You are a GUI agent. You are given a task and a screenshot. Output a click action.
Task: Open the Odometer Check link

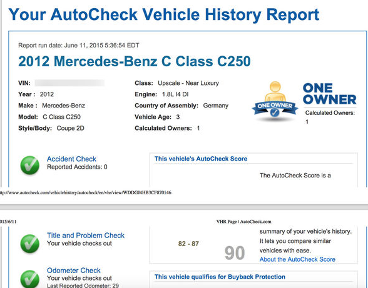[74, 271]
